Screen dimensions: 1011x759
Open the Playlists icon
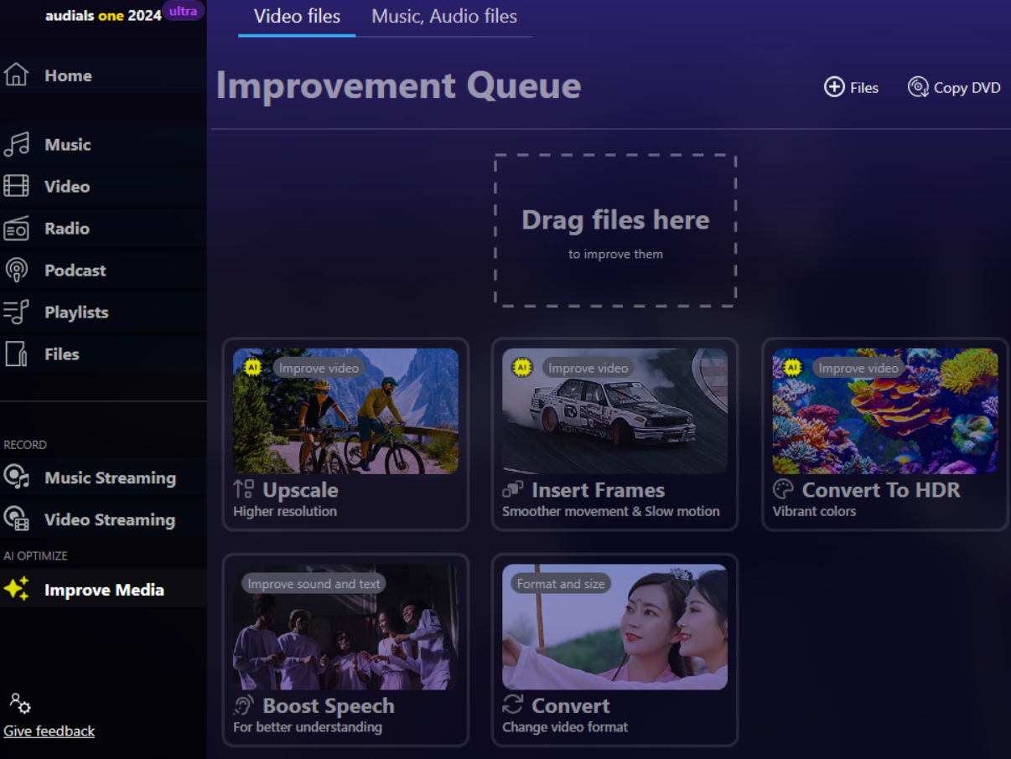[x=16, y=312]
